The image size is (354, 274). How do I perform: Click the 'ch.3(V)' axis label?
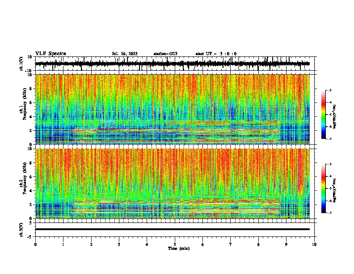pos(21,230)
